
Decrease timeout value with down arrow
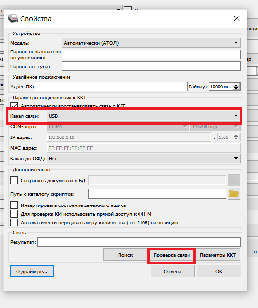236,88
